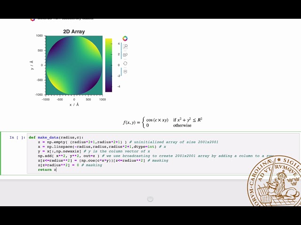Click the "np.add( x**2, y**2, out=z )" code line
Viewport: 301px width, 225px height.
pyautogui.click(x=156, y=156)
